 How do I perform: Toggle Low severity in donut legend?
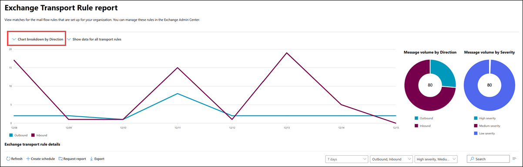(484, 133)
